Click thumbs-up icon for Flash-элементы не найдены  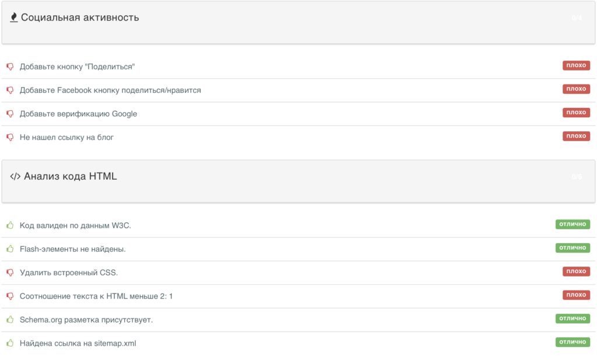tap(10, 249)
